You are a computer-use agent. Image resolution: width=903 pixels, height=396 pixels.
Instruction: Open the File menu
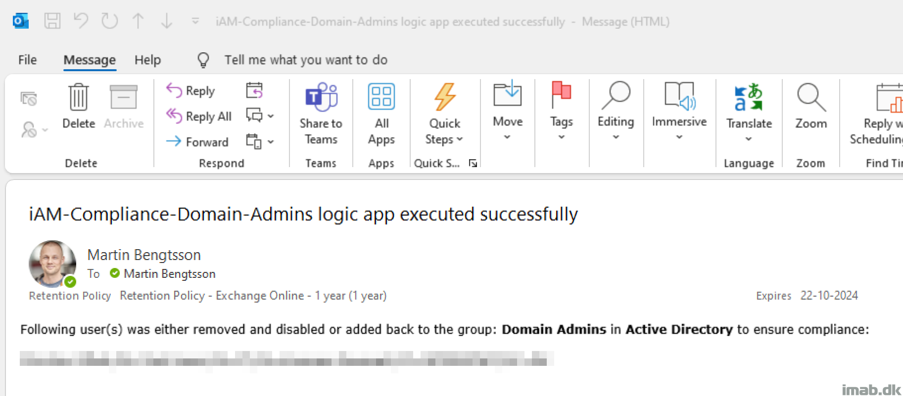click(x=27, y=60)
